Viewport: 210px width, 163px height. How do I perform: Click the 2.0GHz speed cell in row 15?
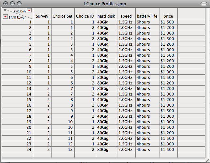pos(126,100)
